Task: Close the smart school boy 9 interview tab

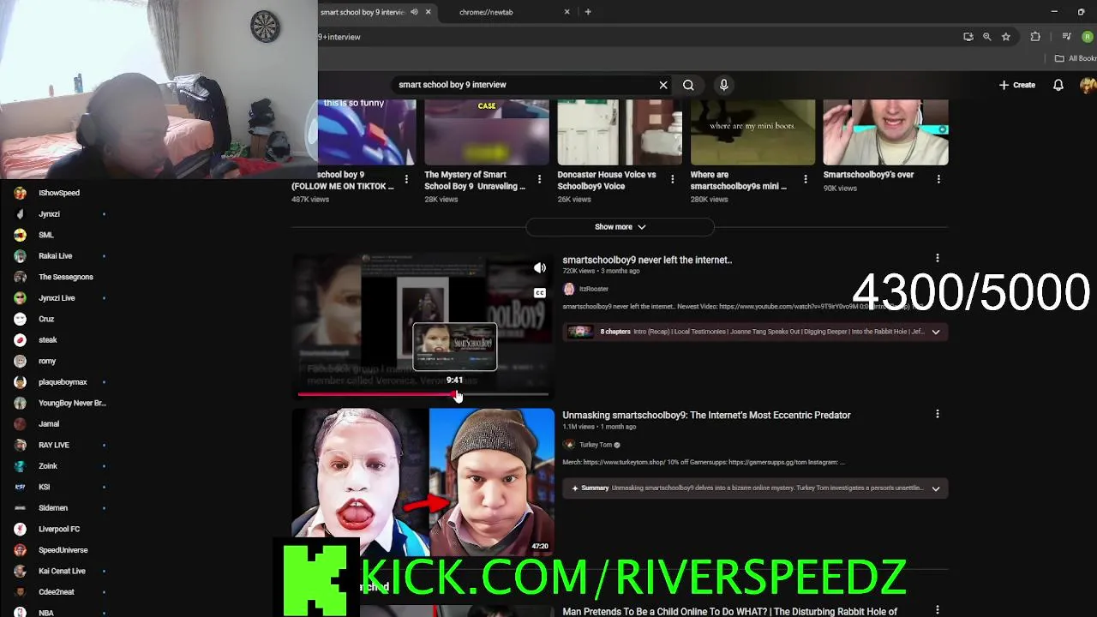Action: click(x=428, y=12)
